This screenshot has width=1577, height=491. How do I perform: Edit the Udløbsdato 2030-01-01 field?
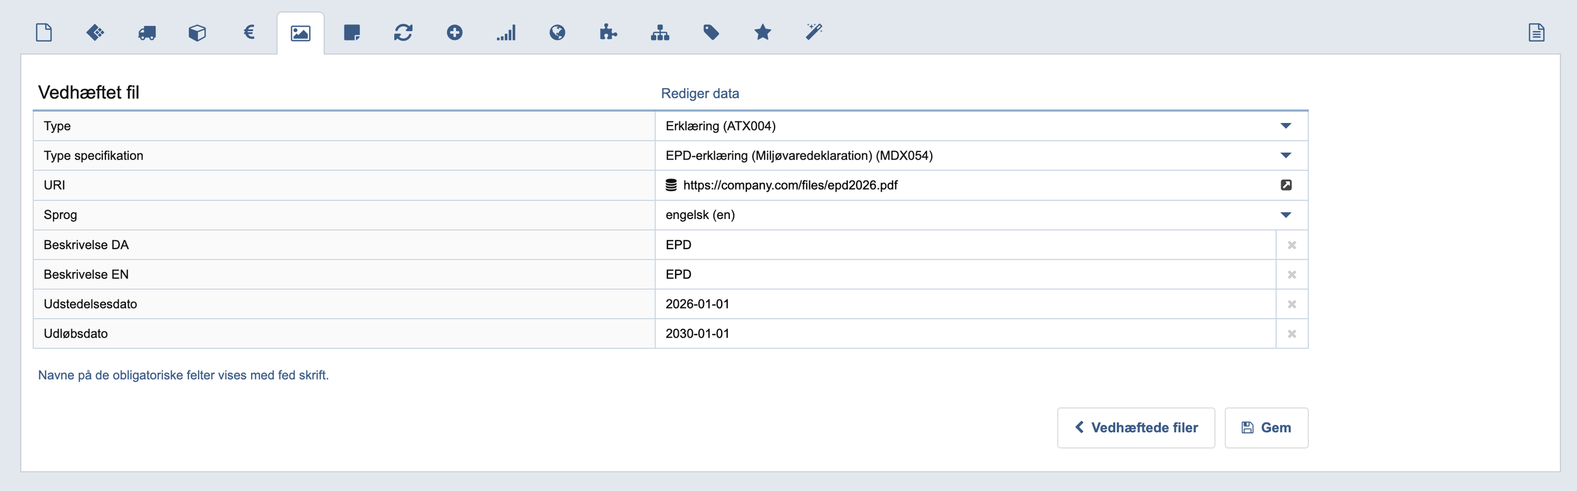click(x=965, y=334)
